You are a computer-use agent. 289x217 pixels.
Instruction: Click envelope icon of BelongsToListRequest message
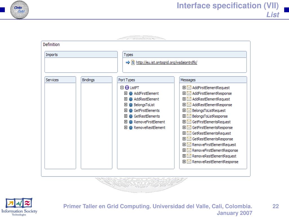click(189, 110)
